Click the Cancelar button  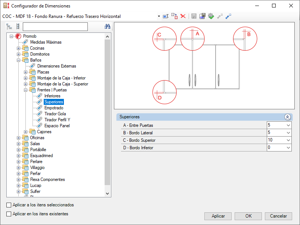pyautogui.click(x=278, y=216)
